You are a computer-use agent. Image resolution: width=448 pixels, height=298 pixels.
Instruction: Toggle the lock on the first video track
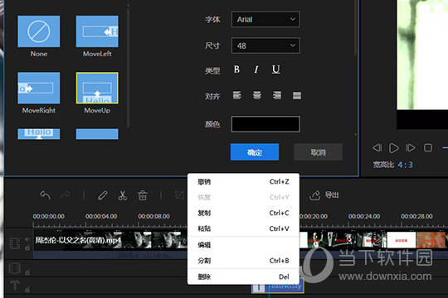(x=27, y=248)
